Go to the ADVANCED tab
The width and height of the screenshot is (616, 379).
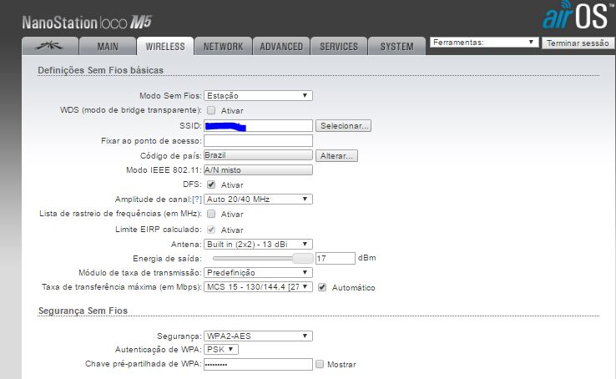click(x=281, y=47)
